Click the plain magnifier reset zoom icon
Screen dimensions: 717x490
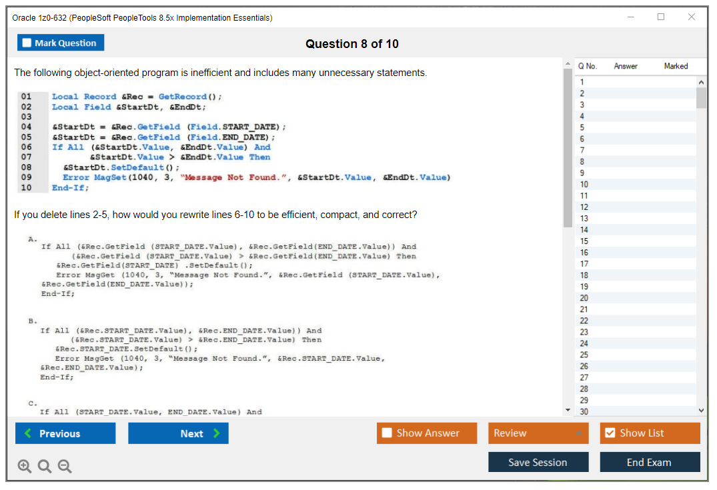(x=45, y=466)
